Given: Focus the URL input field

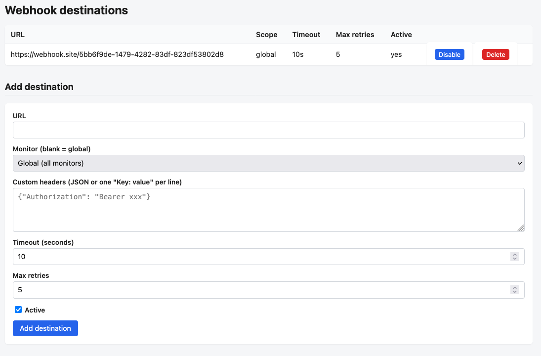Looking at the screenshot, I should [x=268, y=130].
